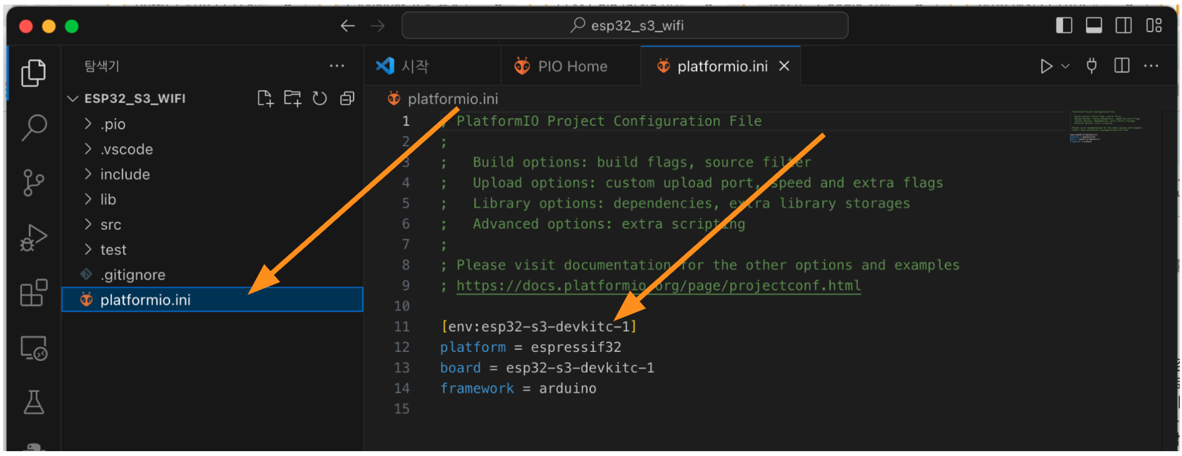
Task: Click the New Folder icon in explorer
Action: pos(292,99)
